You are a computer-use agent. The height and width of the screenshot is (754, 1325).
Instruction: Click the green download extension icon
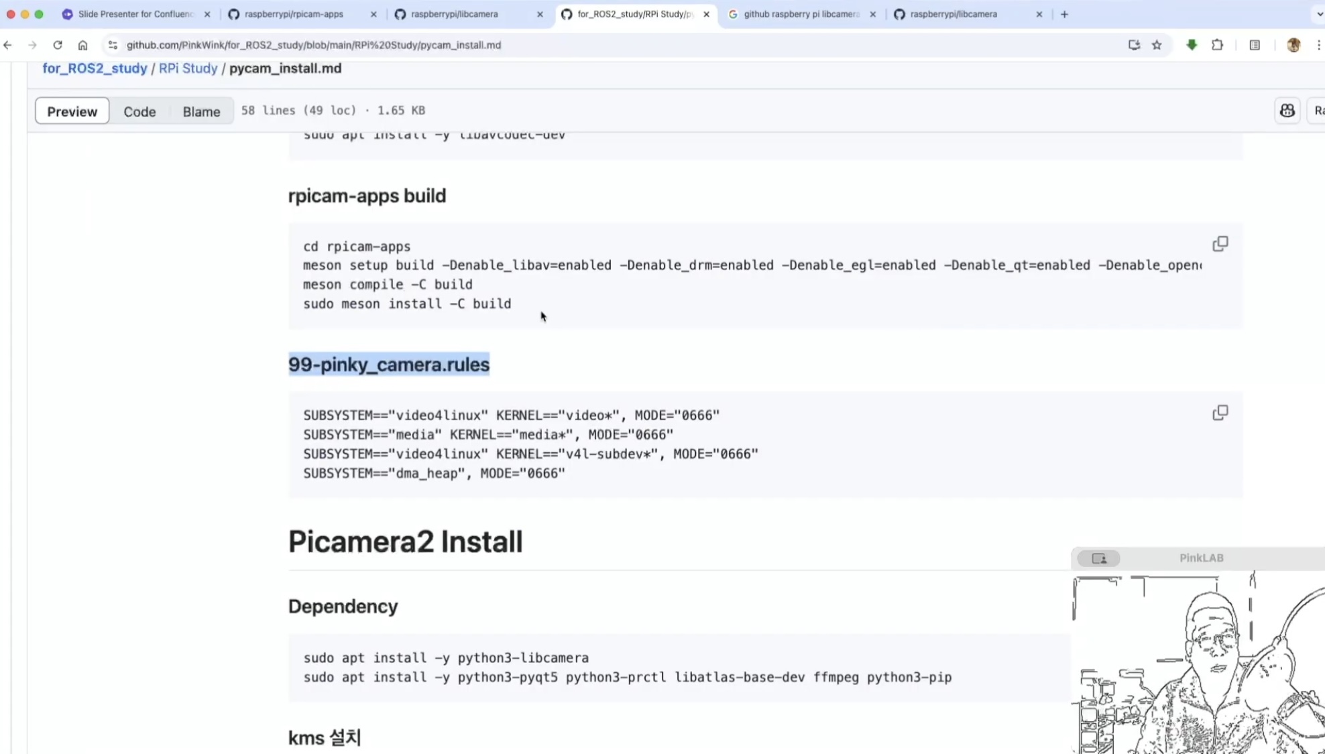click(1192, 45)
